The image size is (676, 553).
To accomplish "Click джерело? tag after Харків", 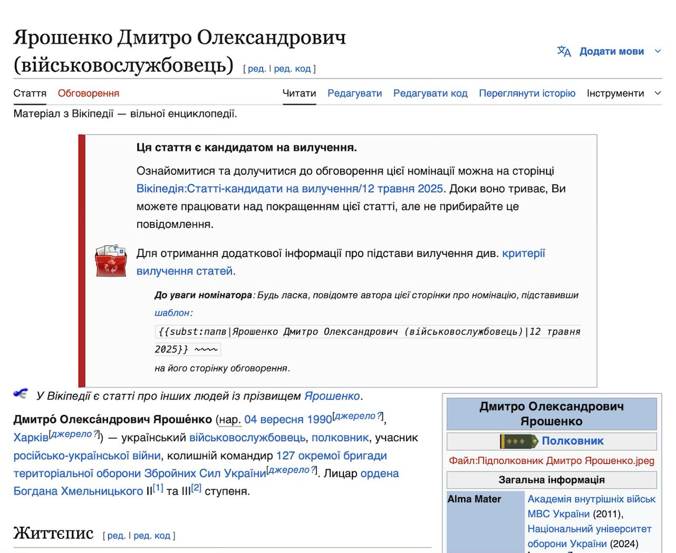I will pos(73,434).
